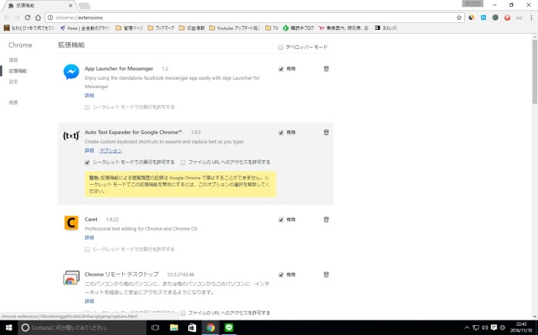Go to the home page icon

point(38,18)
